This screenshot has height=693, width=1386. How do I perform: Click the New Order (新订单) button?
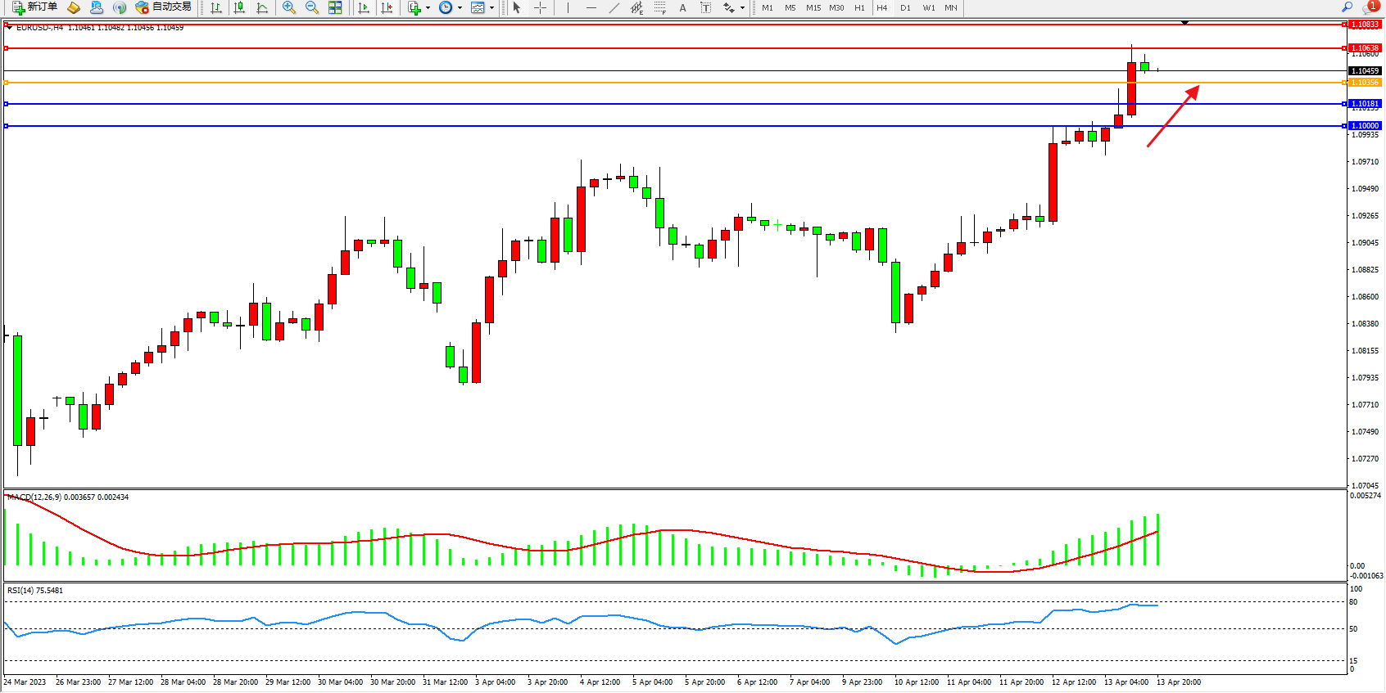pyautogui.click(x=34, y=7)
